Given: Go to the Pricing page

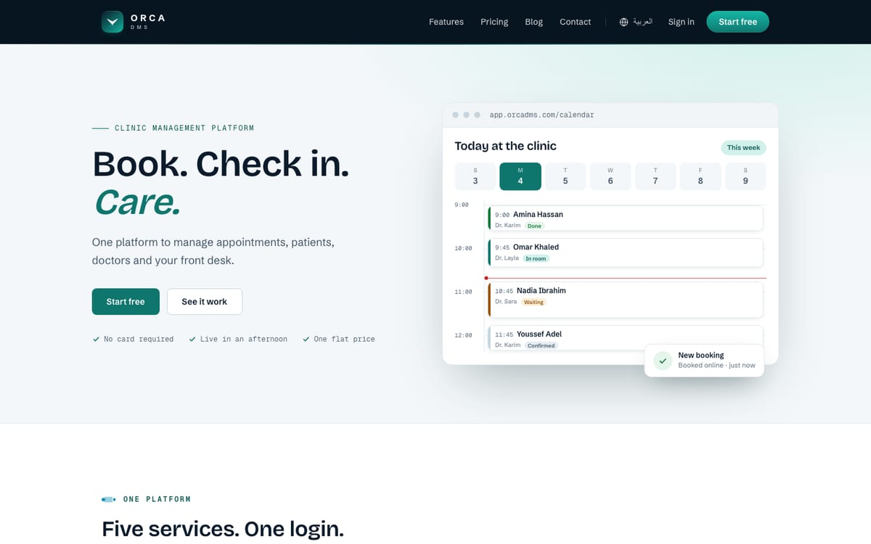Looking at the screenshot, I should pos(494,22).
